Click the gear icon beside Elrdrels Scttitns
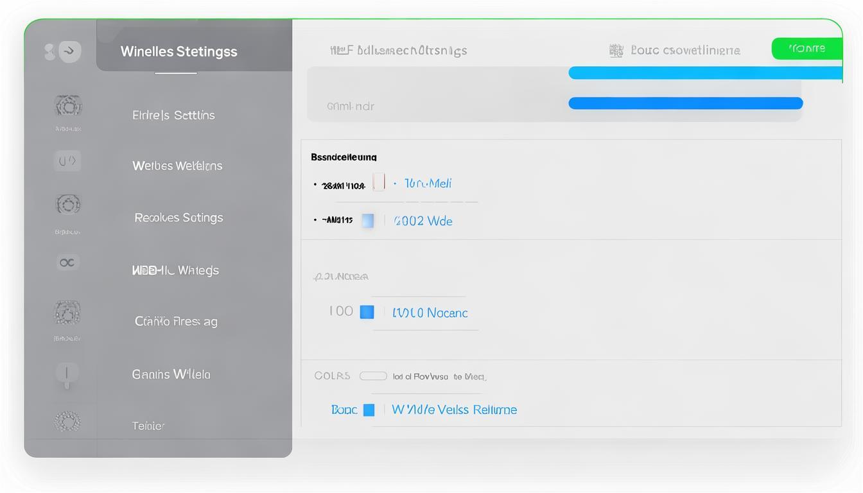Image resolution: width=863 pixels, height=493 pixels. click(68, 105)
